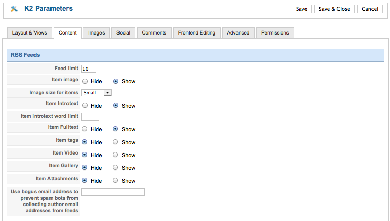Viewport: 390px width, 221px height.
Task: Click the Item Fulltext label
Action: coord(63,127)
